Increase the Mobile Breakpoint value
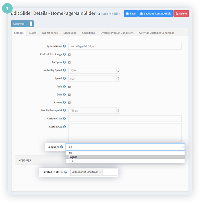The height and width of the screenshot is (203, 200). coord(118,109)
